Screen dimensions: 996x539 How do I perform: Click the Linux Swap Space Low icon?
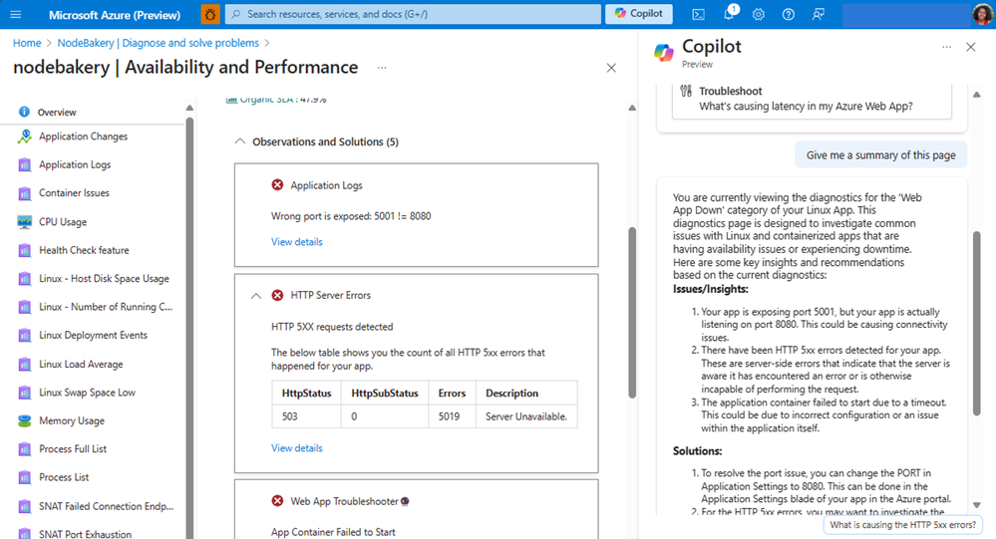point(24,393)
